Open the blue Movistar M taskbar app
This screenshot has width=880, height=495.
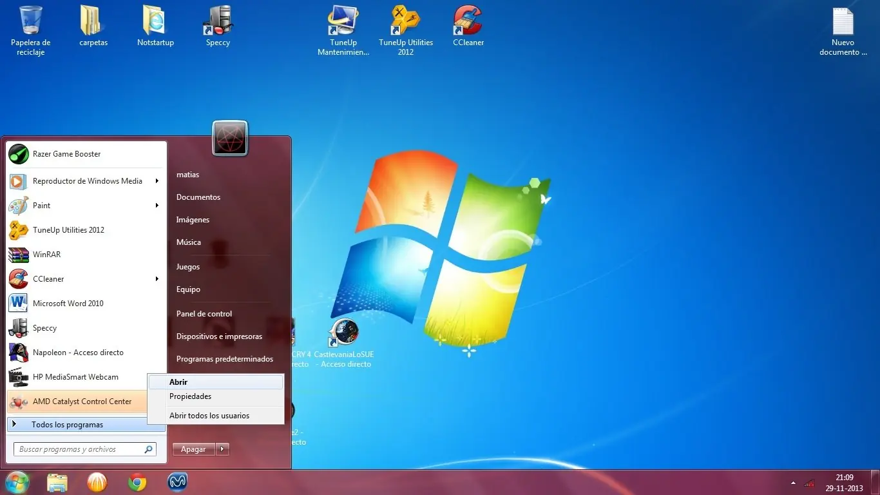click(177, 482)
